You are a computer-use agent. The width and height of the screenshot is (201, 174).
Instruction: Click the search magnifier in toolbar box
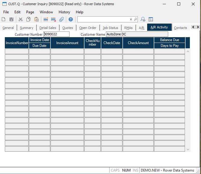pos(135,19)
